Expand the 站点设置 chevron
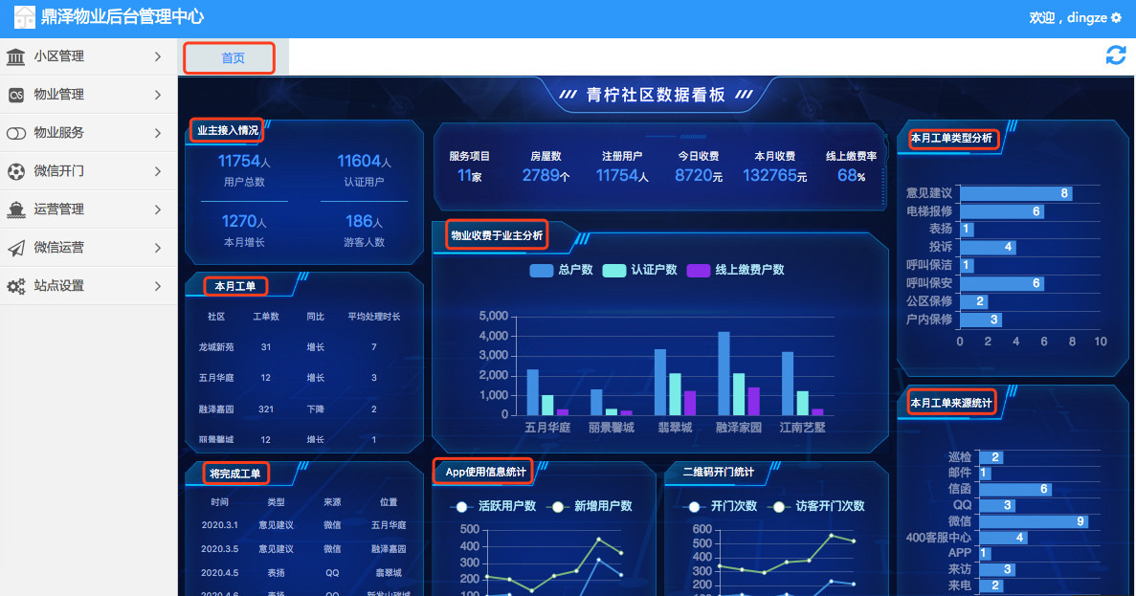1136x596 pixels. click(x=158, y=286)
